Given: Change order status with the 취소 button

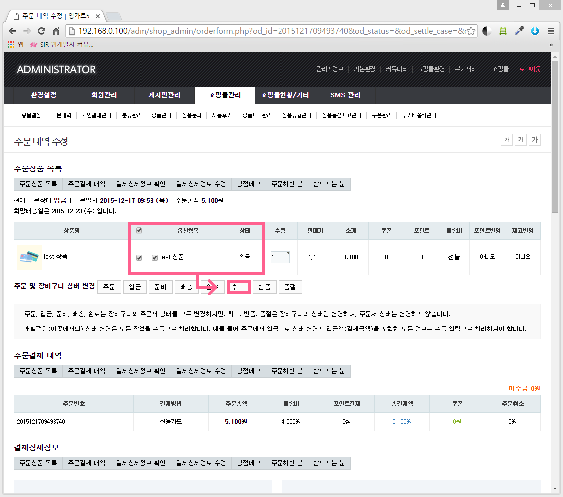Looking at the screenshot, I should pyautogui.click(x=239, y=287).
